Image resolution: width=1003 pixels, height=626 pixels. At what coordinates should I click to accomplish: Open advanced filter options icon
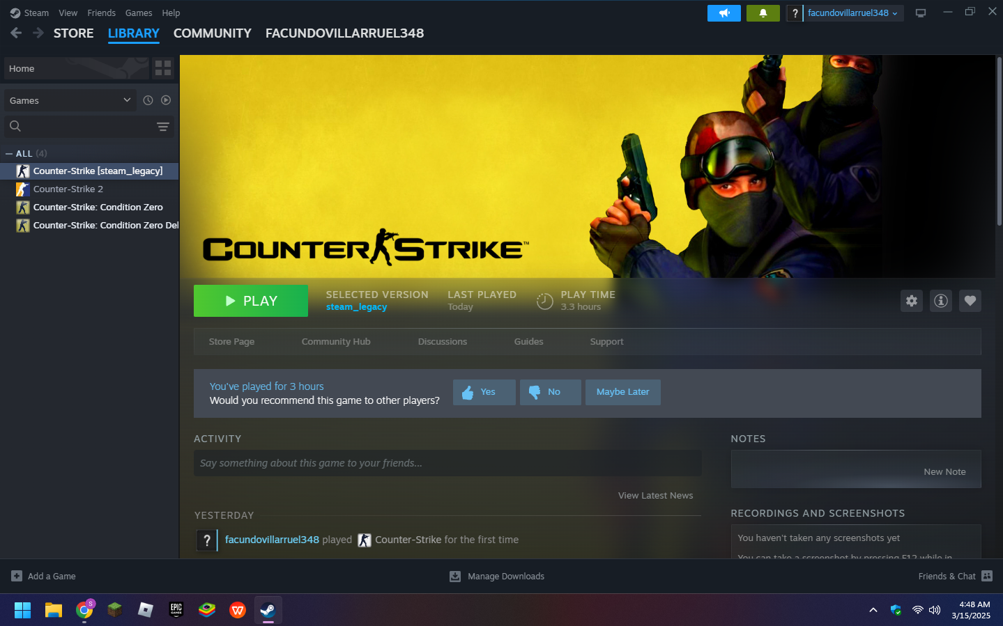(162, 127)
